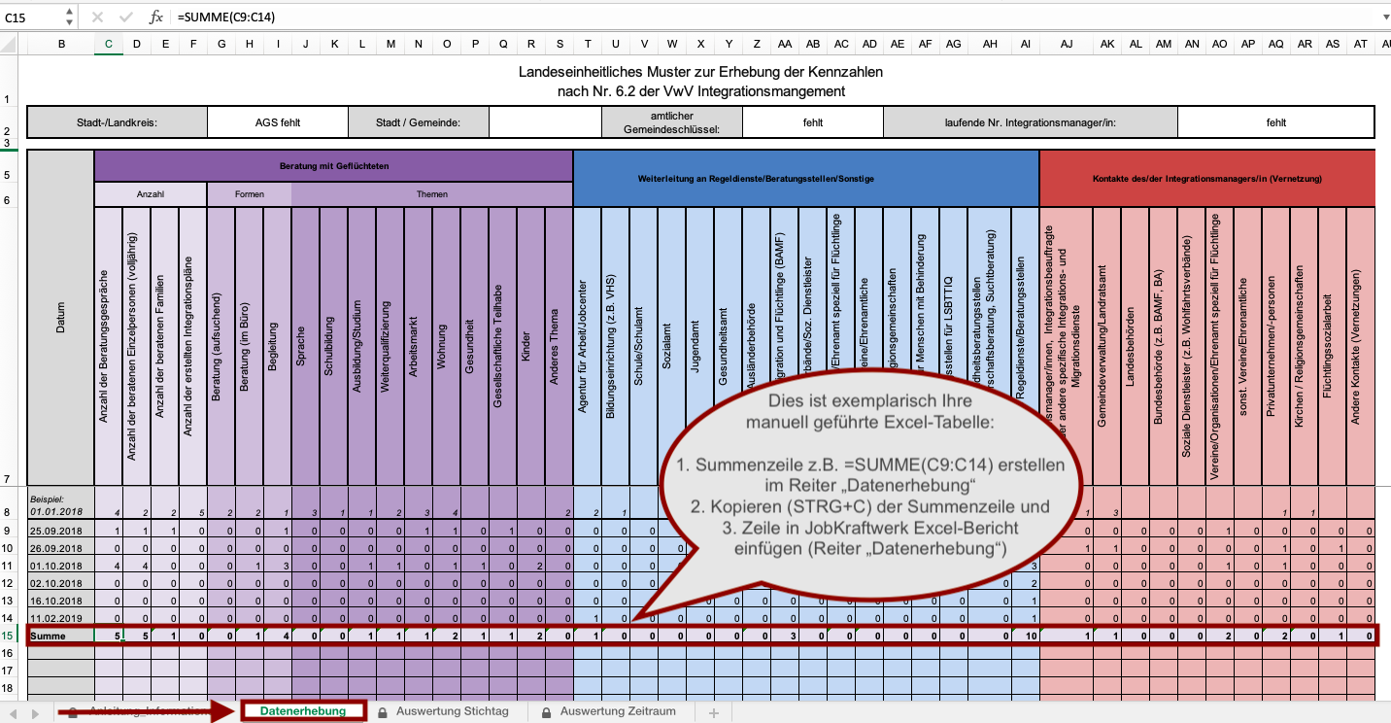Click 'Anzahl der Beratungsgespräche' column heading
The width and height of the screenshot is (1391, 723).
108,346
